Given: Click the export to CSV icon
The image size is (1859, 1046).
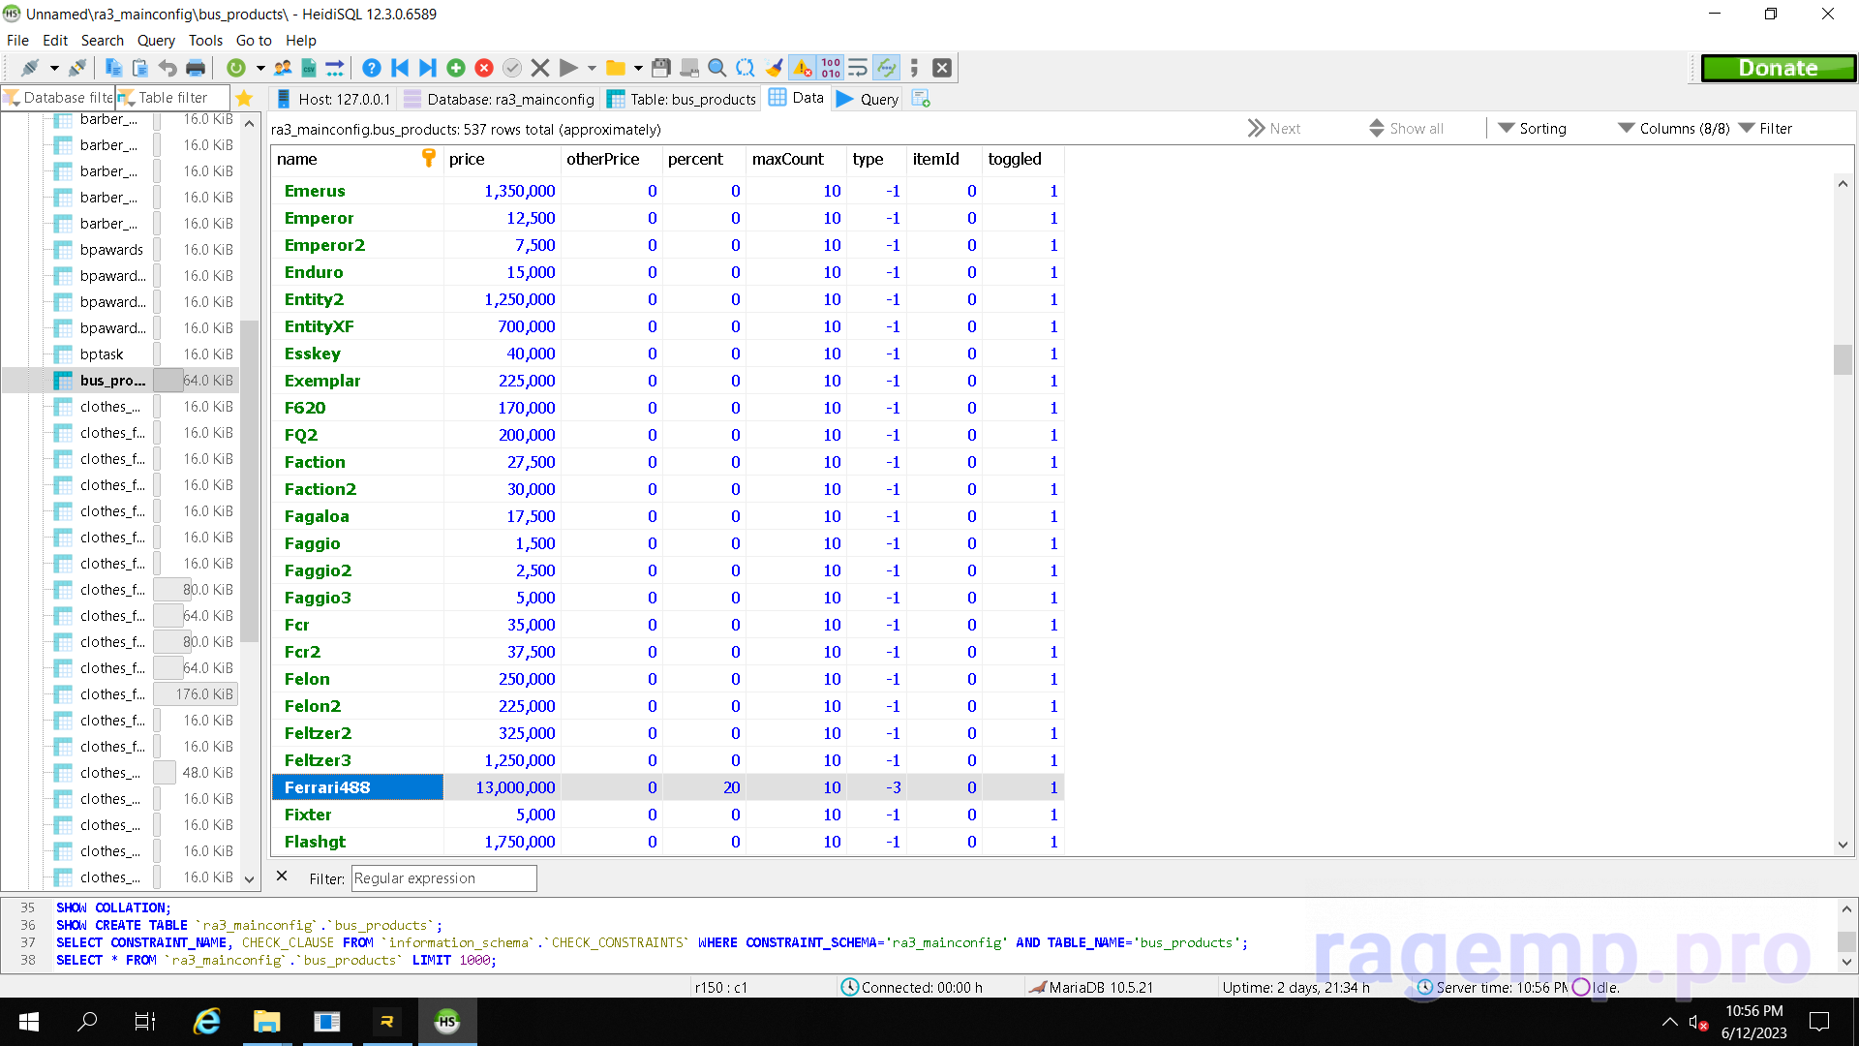Looking at the screenshot, I should coord(309,68).
